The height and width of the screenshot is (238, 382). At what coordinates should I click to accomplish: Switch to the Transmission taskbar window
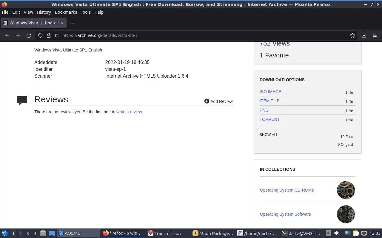pyautogui.click(x=167, y=233)
